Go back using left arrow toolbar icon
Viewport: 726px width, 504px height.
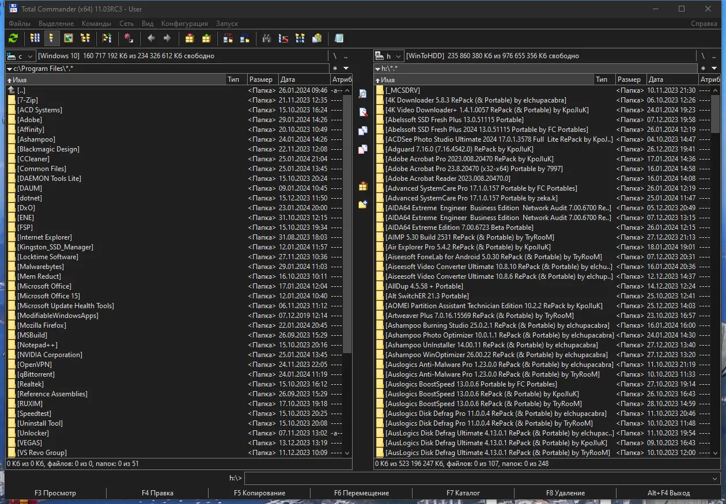pyautogui.click(x=151, y=39)
